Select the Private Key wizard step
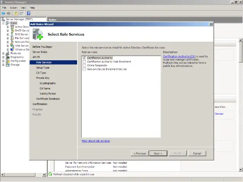This screenshot has width=243, height=182. tap(43, 78)
